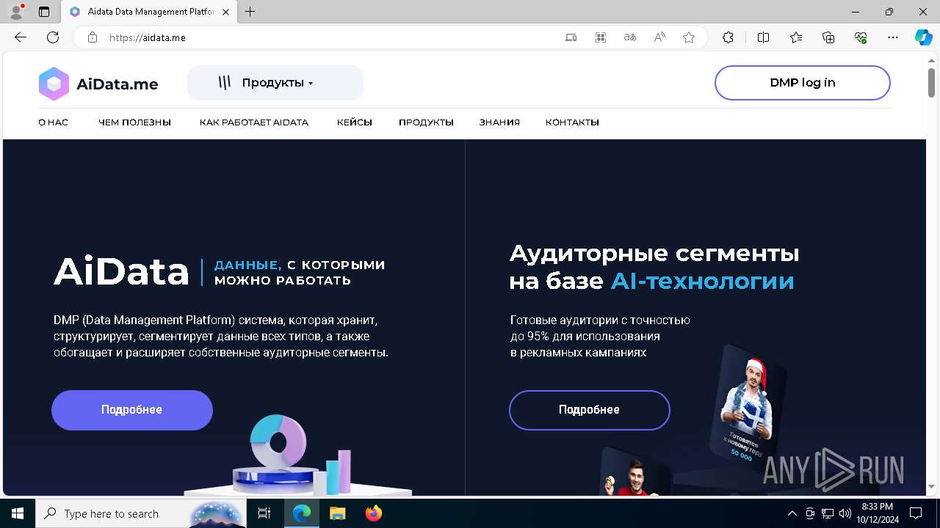The image size is (940, 528).
Task: Open the КАК РАБОТАЕТ AIDATA menu item
Action: click(x=254, y=122)
